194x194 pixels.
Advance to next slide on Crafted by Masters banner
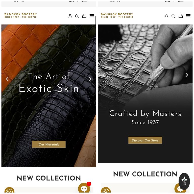pos(187,75)
